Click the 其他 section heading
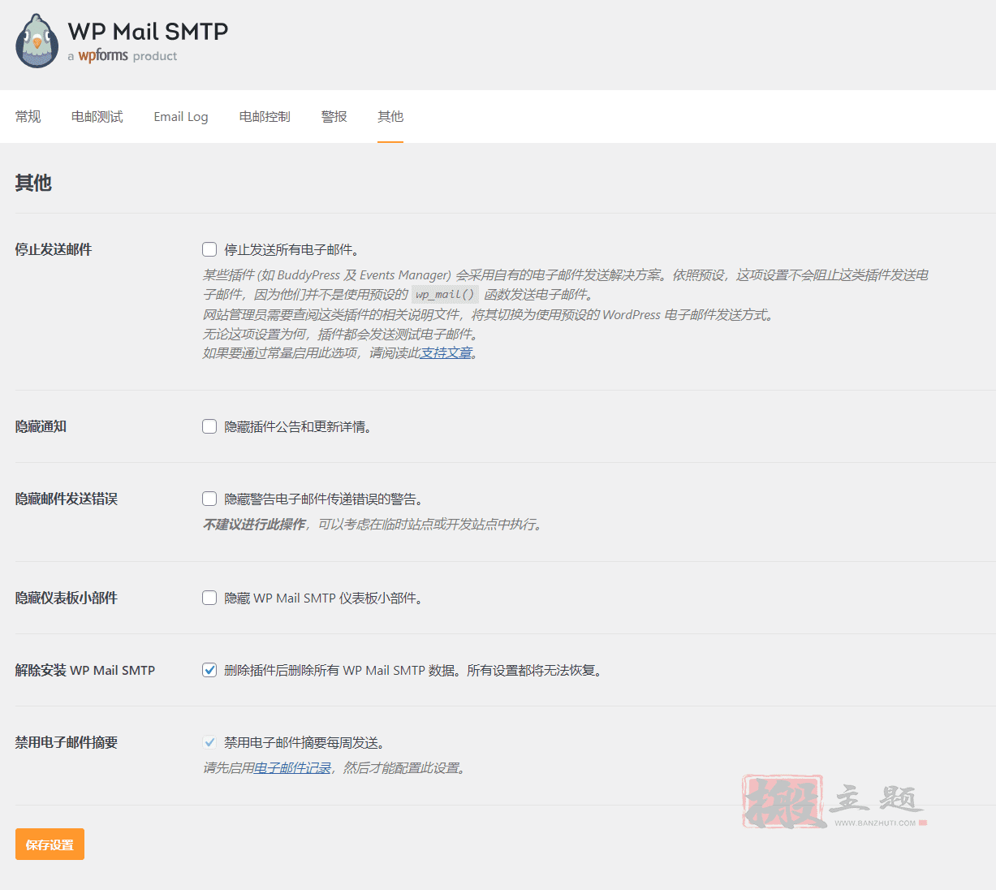 point(33,183)
